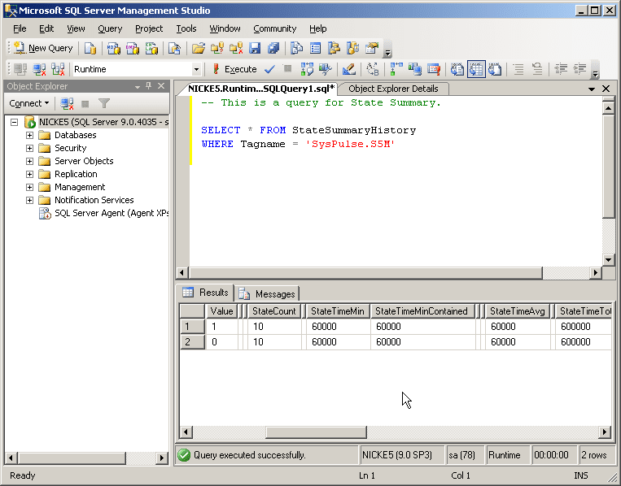Viewport: 621px width, 486px height.
Task: Click the results grid horizontal scrollbar thumb
Action: (x=316, y=432)
